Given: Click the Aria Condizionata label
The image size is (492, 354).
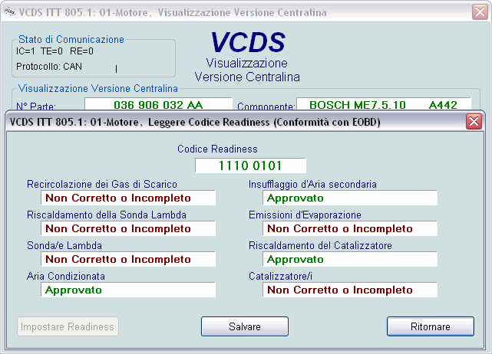Looking at the screenshot, I should [x=66, y=276].
